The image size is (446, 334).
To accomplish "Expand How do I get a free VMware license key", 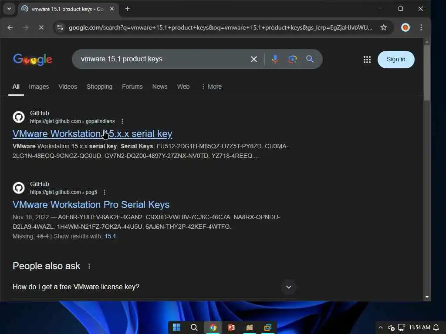I will tap(288, 287).
